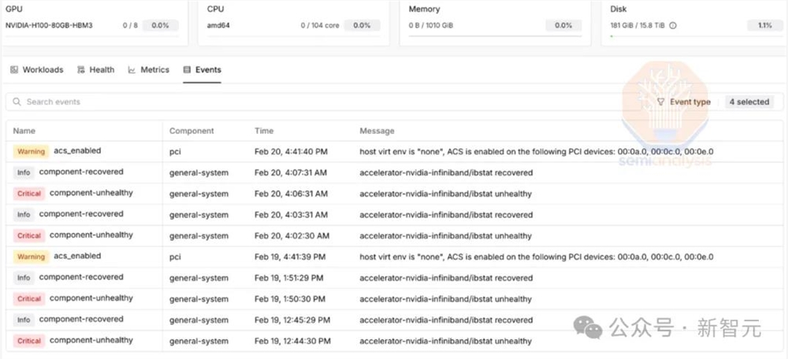788x359 pixels.
Task: Click the Workloads tab icon
Action: pyautogui.click(x=14, y=70)
